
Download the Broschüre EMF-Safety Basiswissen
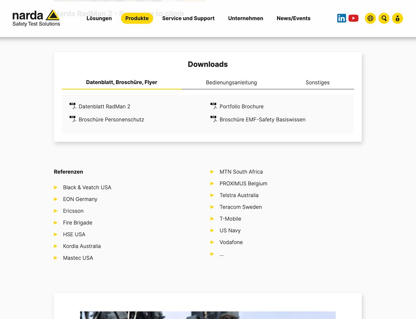coord(262,119)
